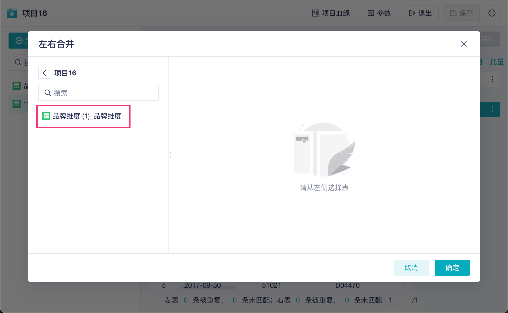Open the more options circle icon at top right
This screenshot has width=508, height=313.
coord(492,13)
